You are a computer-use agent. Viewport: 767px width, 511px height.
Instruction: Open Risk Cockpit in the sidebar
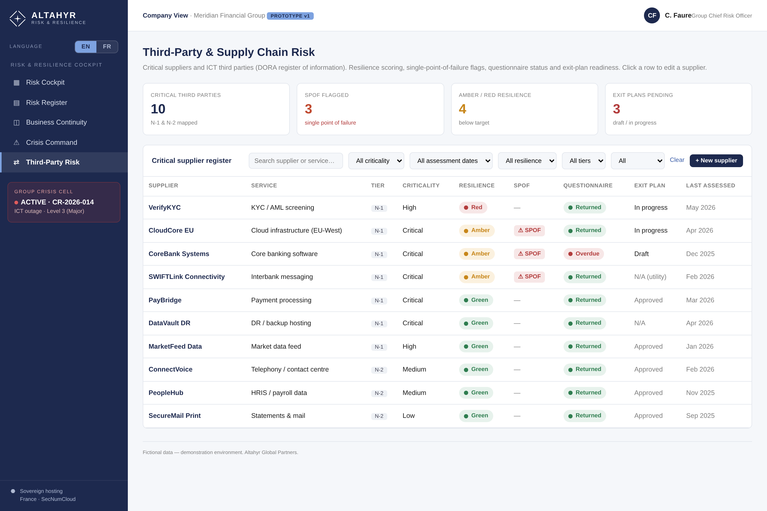tap(64, 83)
